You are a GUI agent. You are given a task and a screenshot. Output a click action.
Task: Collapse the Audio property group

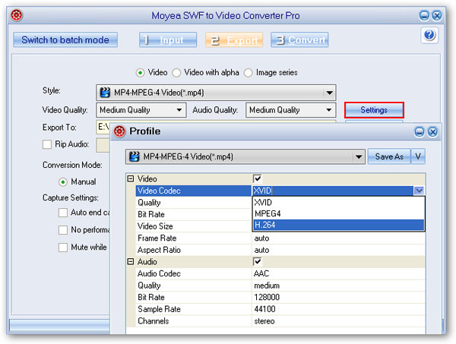(131, 261)
